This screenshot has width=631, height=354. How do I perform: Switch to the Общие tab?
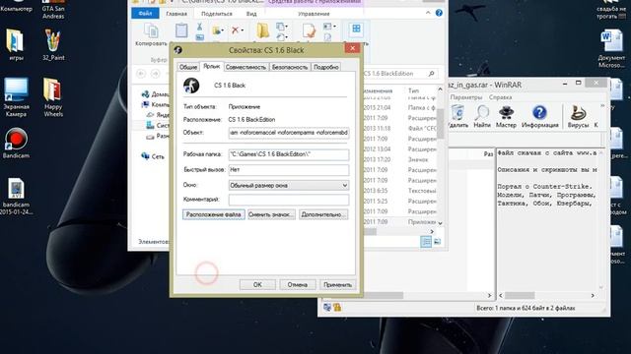[x=188, y=67]
